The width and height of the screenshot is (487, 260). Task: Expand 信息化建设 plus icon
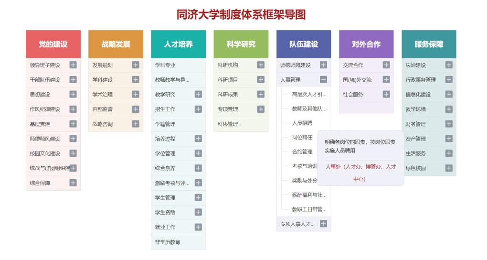click(449, 94)
